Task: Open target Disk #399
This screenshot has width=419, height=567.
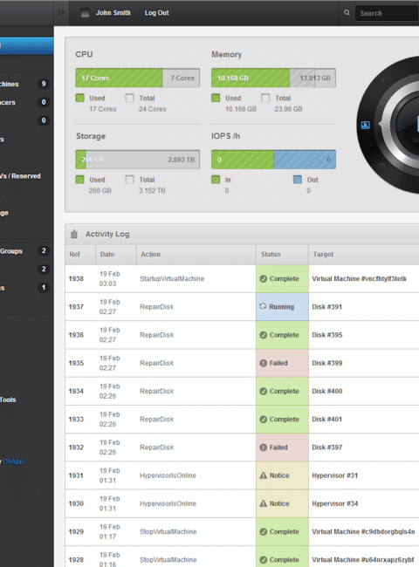Action: tap(326, 363)
